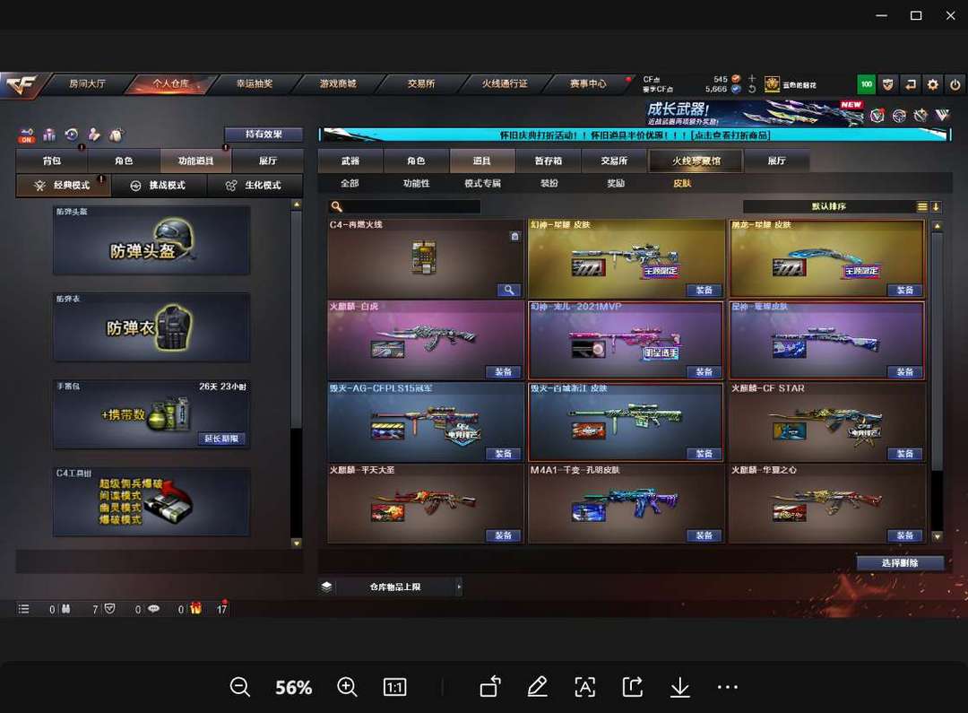Open the 房间大厅 top tab

87,84
